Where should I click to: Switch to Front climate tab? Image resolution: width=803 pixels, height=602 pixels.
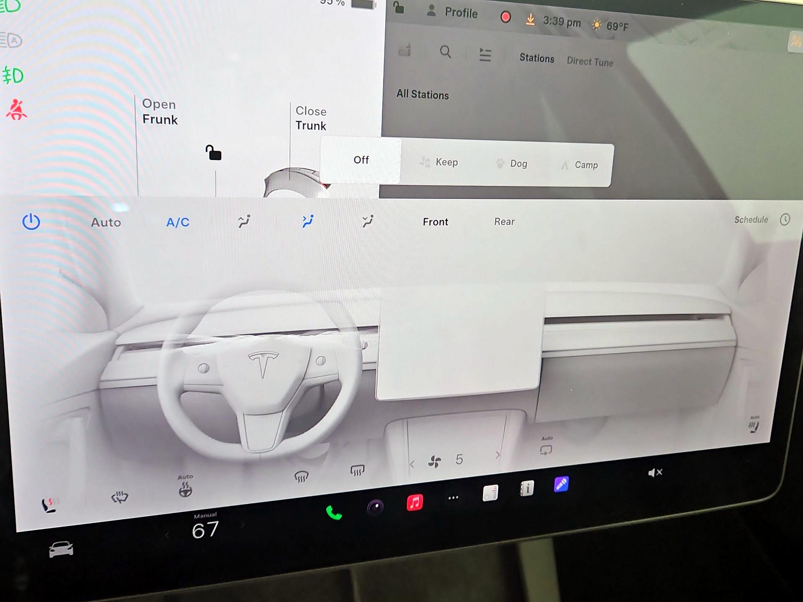point(435,222)
